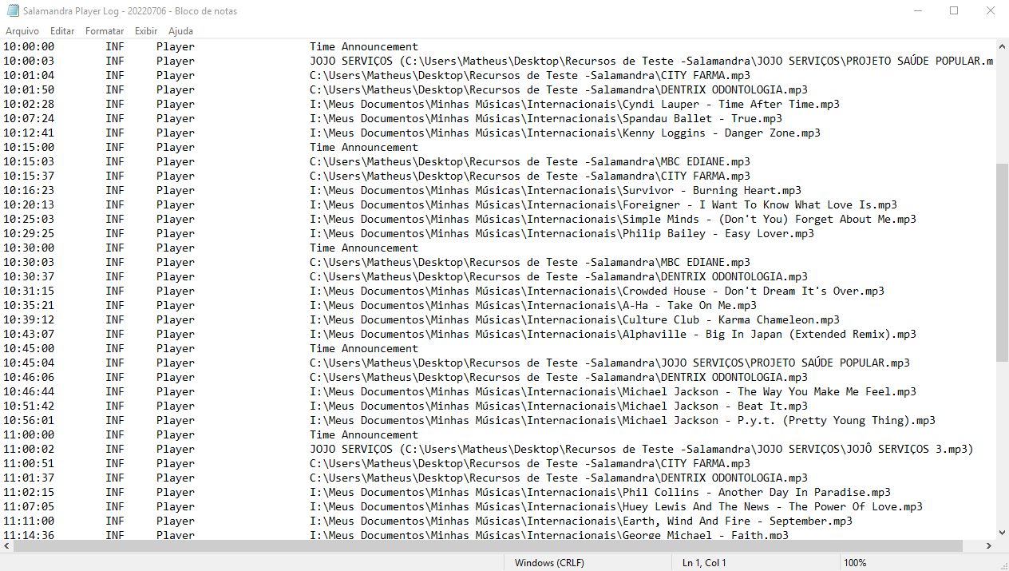
Task: Click the Foreigner - I Want To Know line
Action: 450,205
